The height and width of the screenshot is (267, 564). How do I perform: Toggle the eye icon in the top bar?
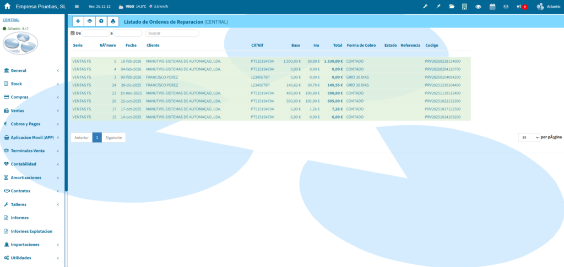pos(478,7)
